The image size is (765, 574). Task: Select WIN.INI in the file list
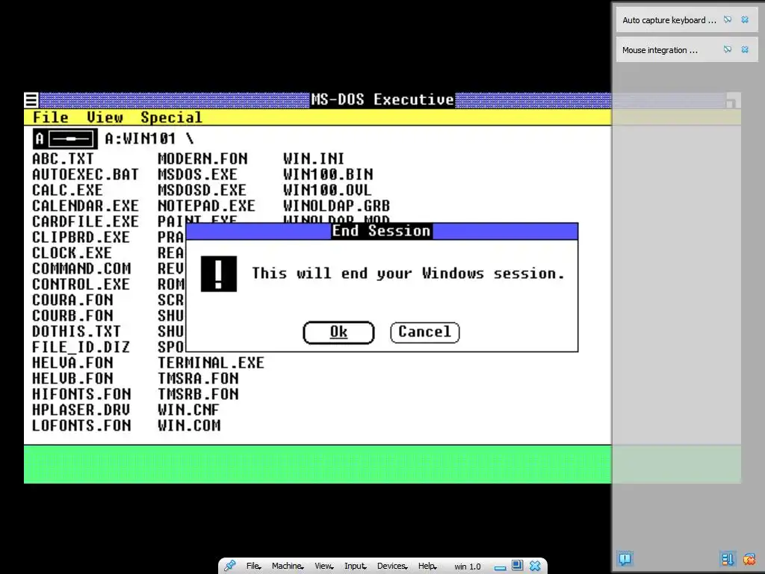point(313,159)
